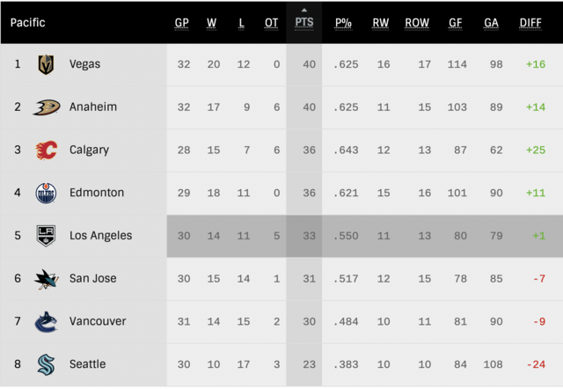
Task: Open the Los Angeles team link
Action: coord(100,236)
